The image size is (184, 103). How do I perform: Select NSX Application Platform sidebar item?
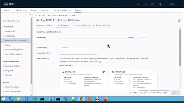(x=15, y=41)
